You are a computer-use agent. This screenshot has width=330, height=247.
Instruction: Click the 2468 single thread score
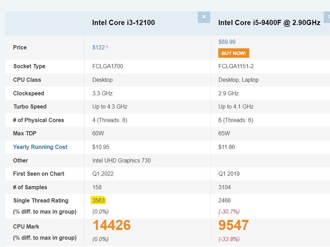point(225,200)
